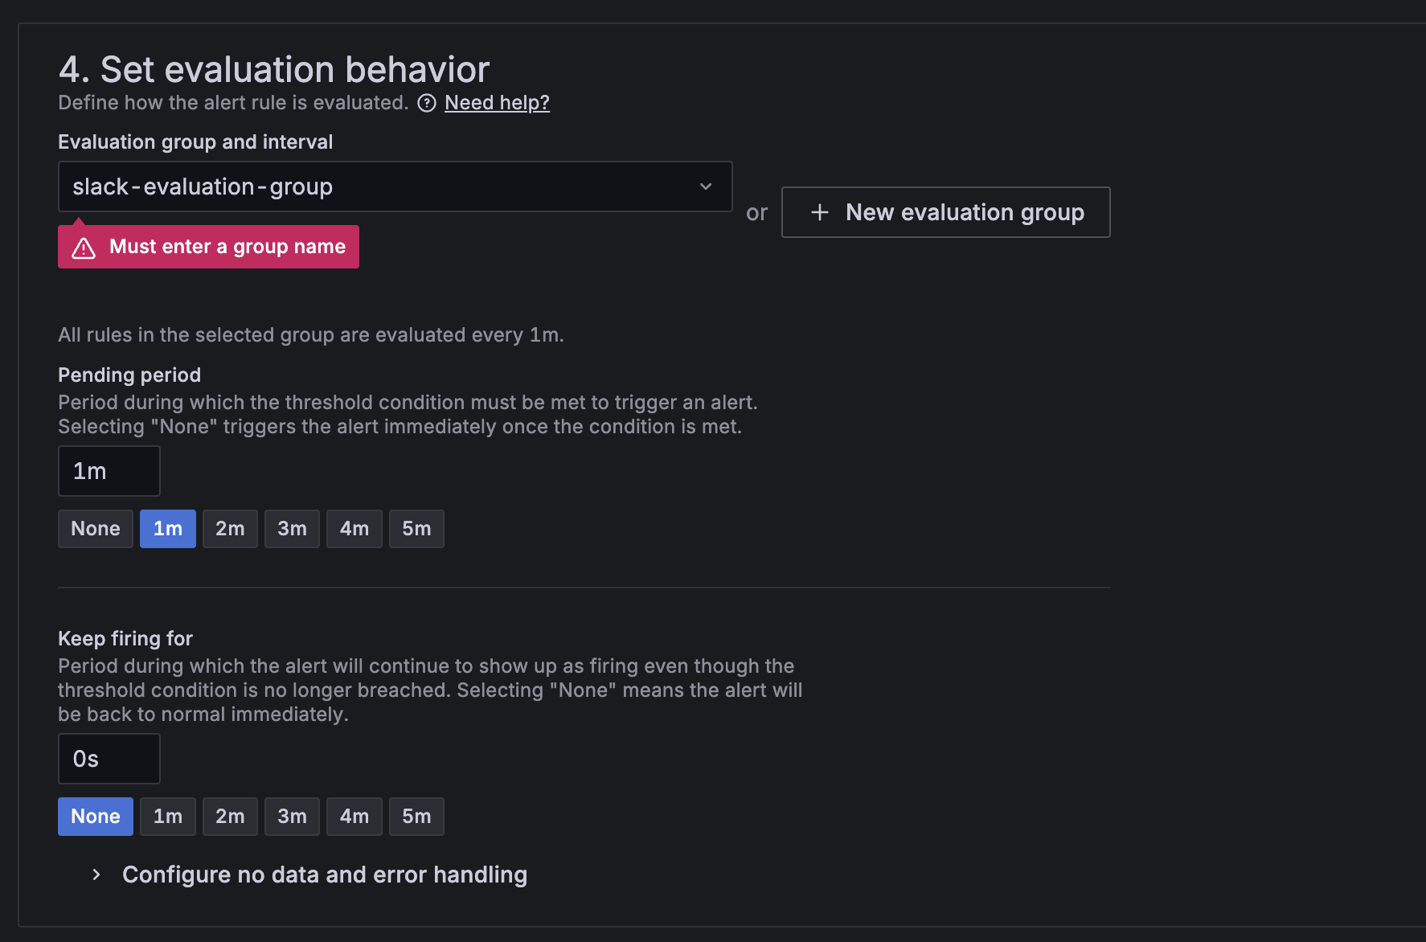Set Keep firing for to None
Image resolution: width=1426 pixels, height=942 pixels.
(95, 817)
